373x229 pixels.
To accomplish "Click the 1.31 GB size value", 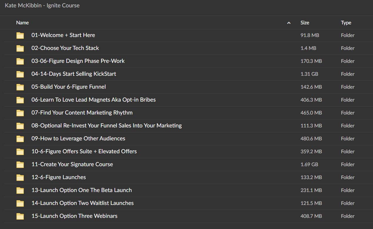I will [309, 74].
